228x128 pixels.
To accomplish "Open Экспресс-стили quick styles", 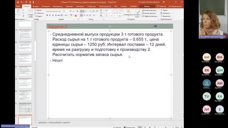I will 137,13.
